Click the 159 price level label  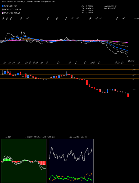(134, 79)
